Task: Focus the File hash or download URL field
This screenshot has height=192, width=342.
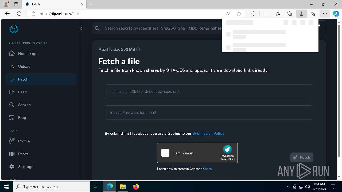Action: [209, 91]
